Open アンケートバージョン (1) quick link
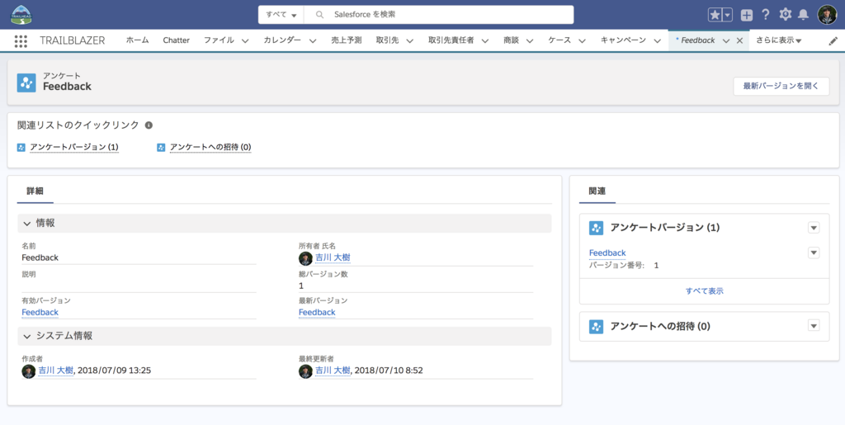This screenshot has height=425, width=845. (74, 147)
